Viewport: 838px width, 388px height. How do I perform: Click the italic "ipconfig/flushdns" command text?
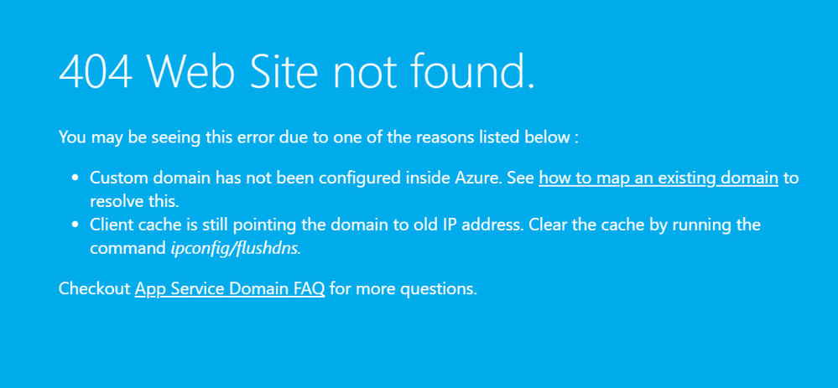point(235,248)
